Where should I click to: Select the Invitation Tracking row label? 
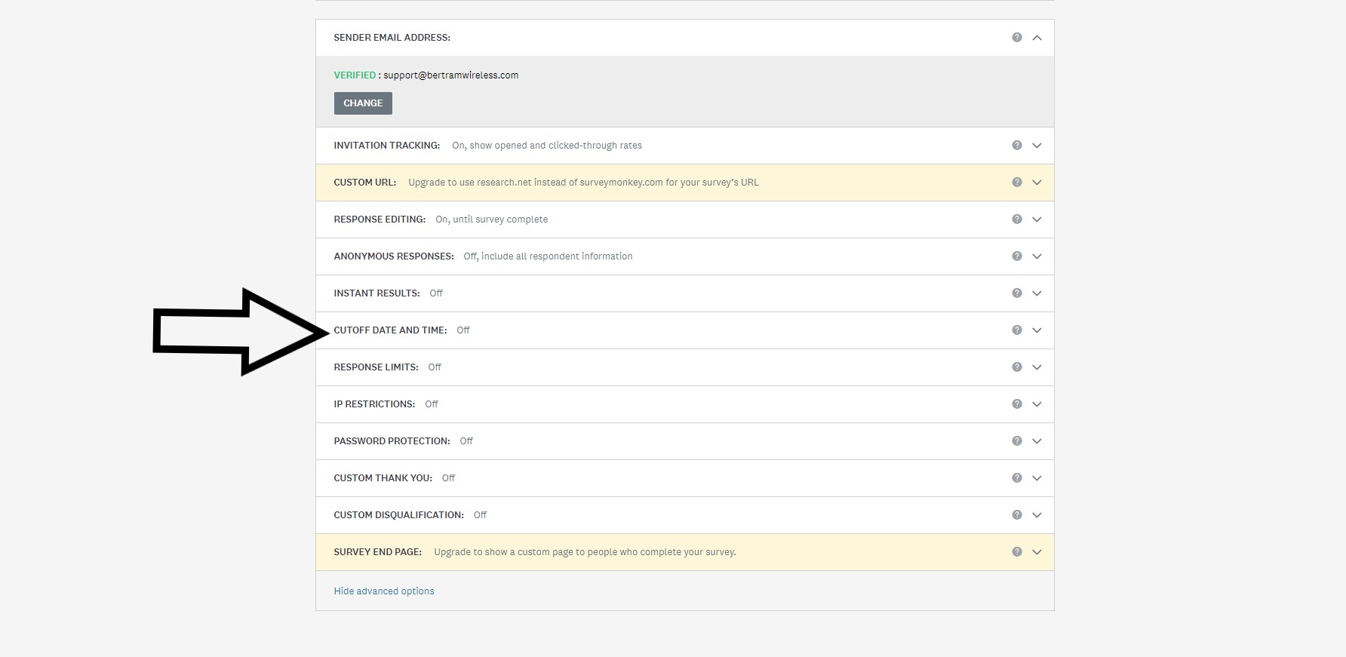(x=386, y=146)
